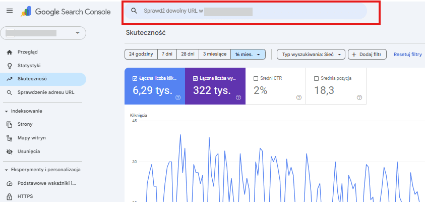Click the plus icon of Dodaj filtr
This screenshot has height=202, width=425.
point(354,55)
